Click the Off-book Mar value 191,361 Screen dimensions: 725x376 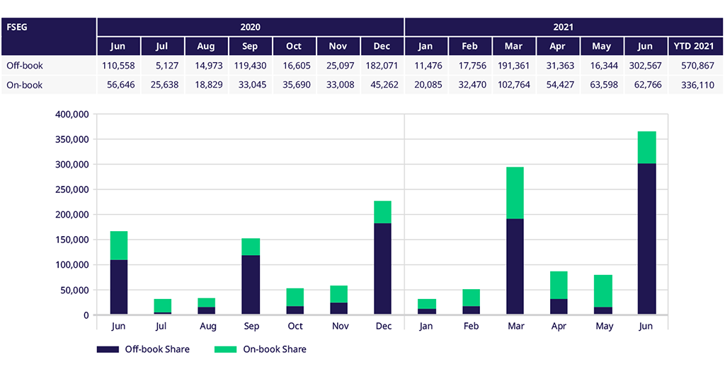(x=515, y=65)
